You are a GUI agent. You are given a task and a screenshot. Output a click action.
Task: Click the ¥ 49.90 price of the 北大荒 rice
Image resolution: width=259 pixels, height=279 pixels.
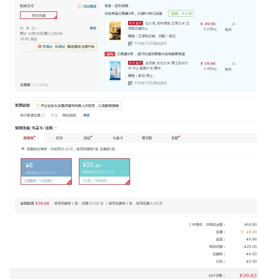[x=208, y=24]
